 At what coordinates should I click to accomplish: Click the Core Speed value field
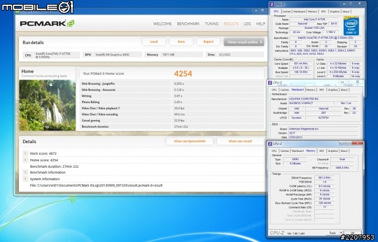point(301,64)
